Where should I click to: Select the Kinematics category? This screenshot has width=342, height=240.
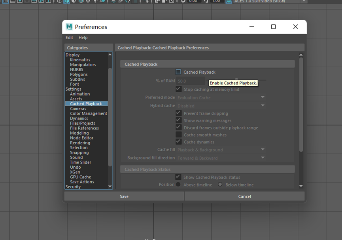coord(80,60)
